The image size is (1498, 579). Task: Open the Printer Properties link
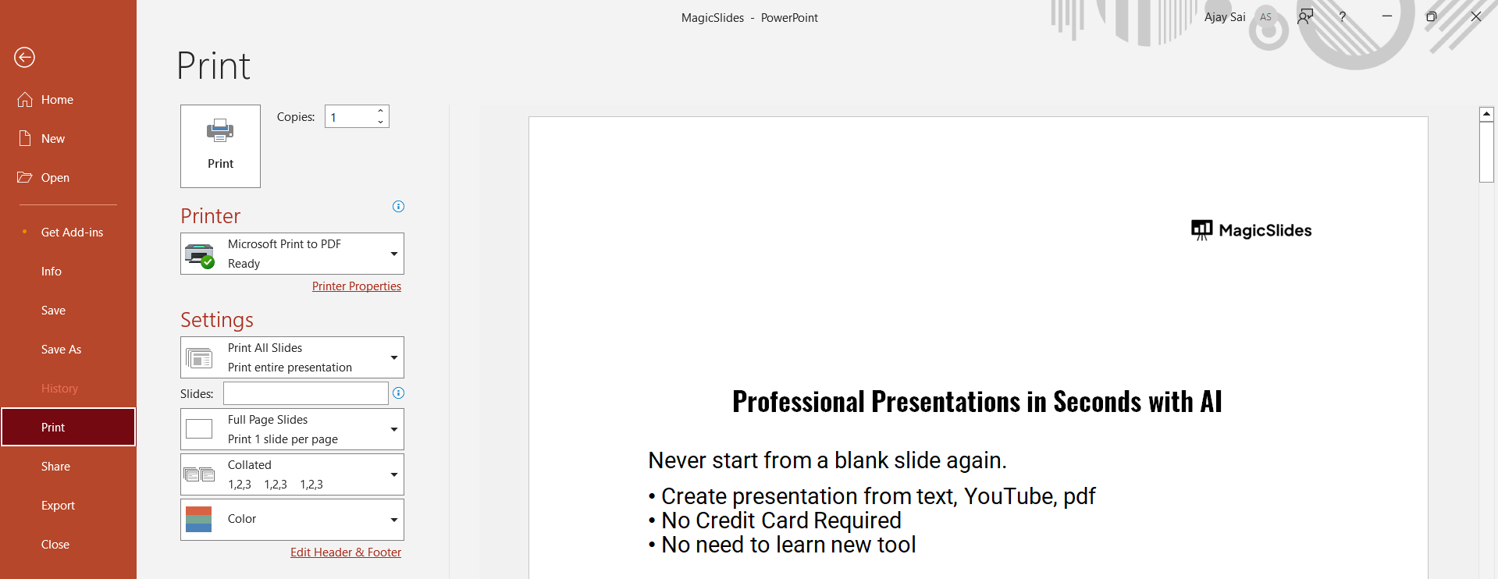click(x=357, y=286)
